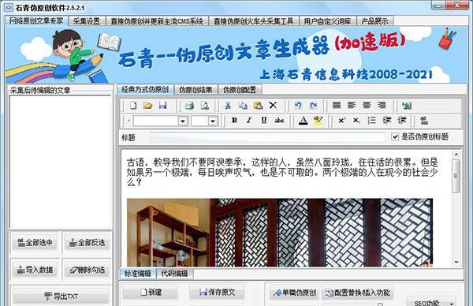473x306 pixels.
Task: Toggle the 是否伪原创标题 checkbox
Action: (x=395, y=136)
